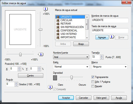Screen dimensions: 133x104
Task: Click the watermark icon beside URGENTE
Action: (x=58, y=17)
